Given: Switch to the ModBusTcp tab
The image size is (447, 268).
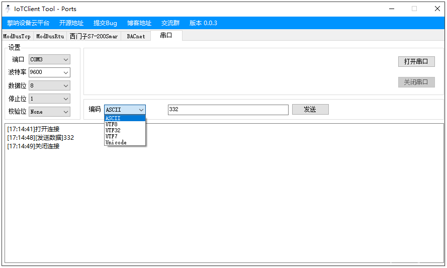Looking at the screenshot, I should [17, 36].
